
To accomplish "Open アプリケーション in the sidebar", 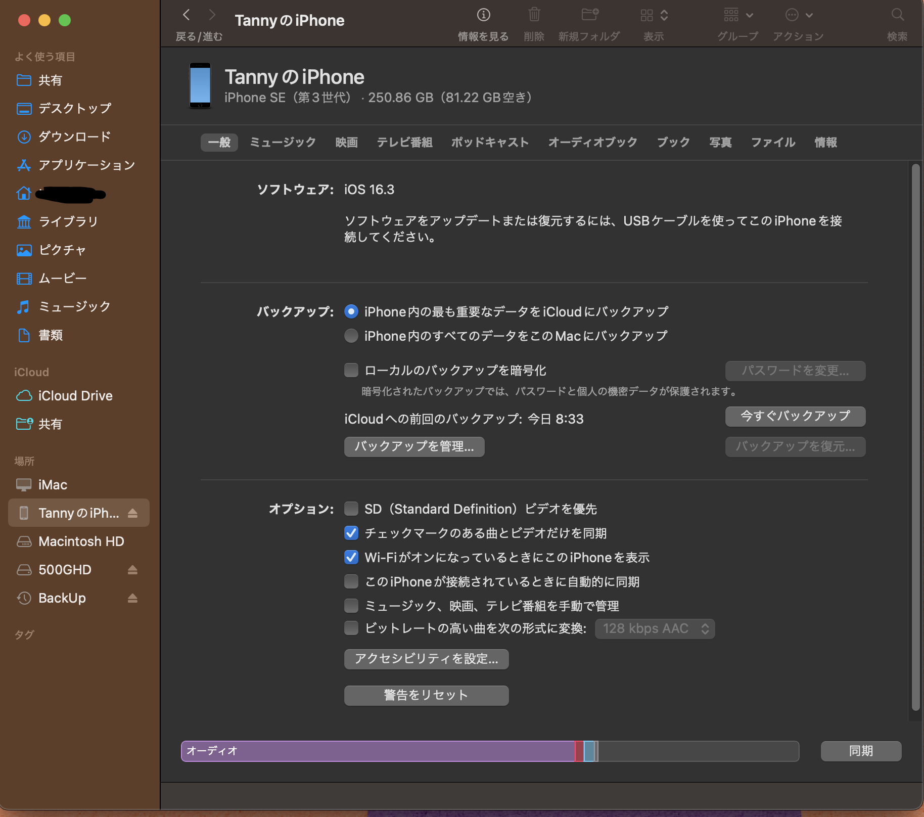I will (x=76, y=165).
